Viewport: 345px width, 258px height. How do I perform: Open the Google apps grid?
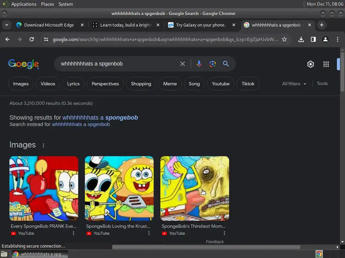[326, 64]
